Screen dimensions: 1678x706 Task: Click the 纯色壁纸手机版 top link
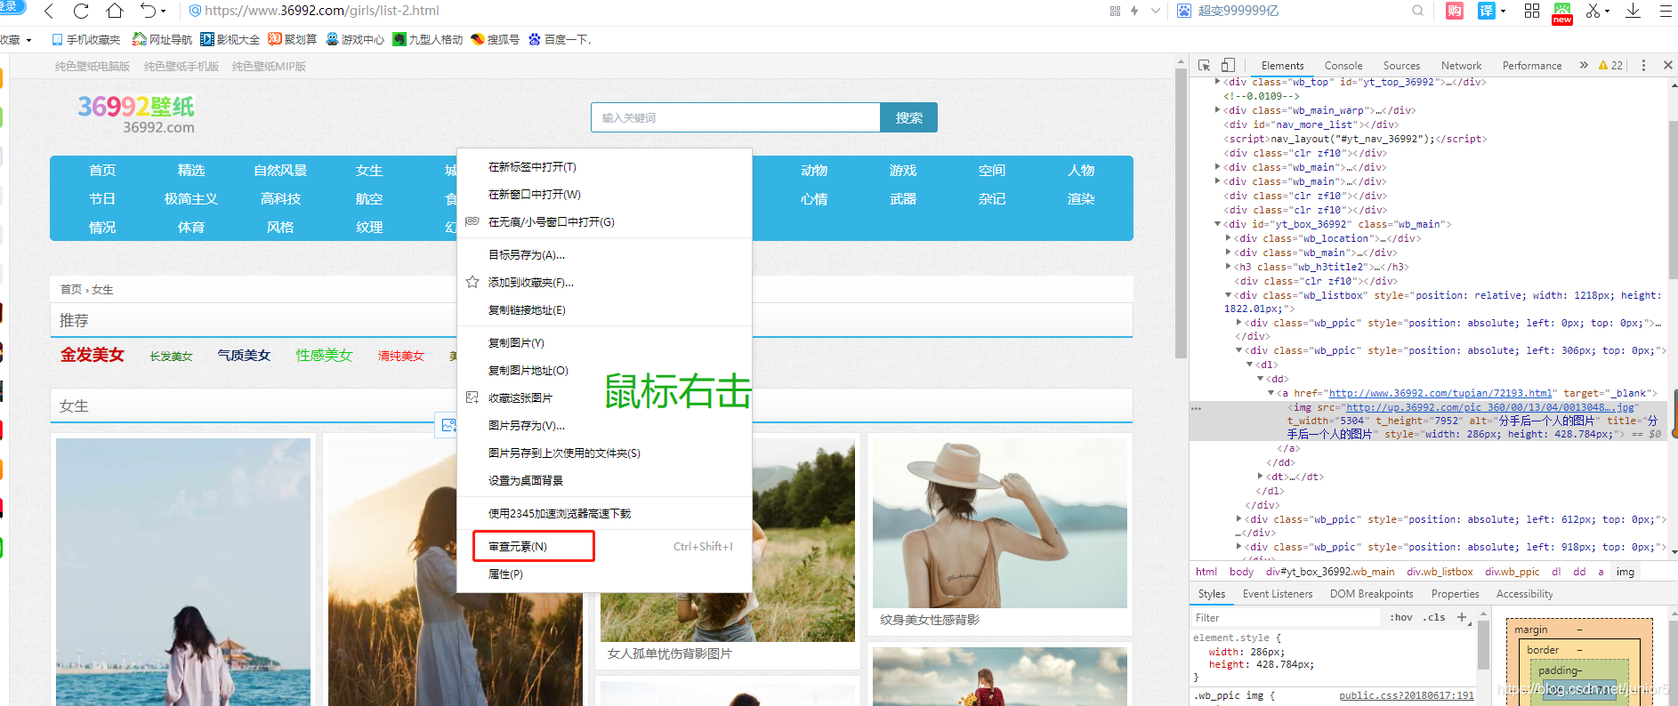pos(182,67)
